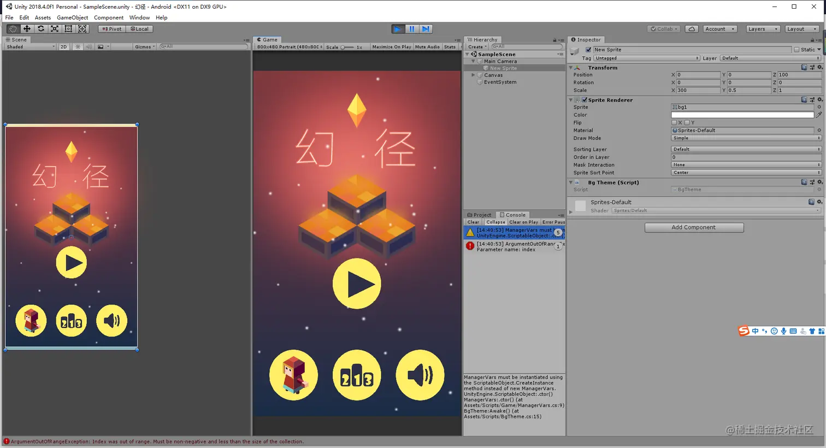Toggle console Clear on Play option
The height and width of the screenshot is (448, 826).
[x=523, y=222]
